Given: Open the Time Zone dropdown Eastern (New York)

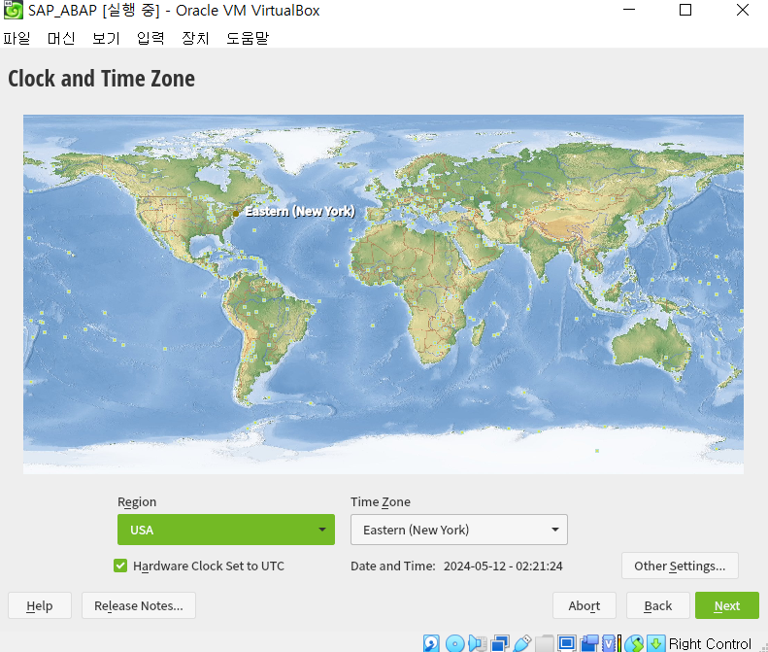Looking at the screenshot, I should click(x=459, y=530).
